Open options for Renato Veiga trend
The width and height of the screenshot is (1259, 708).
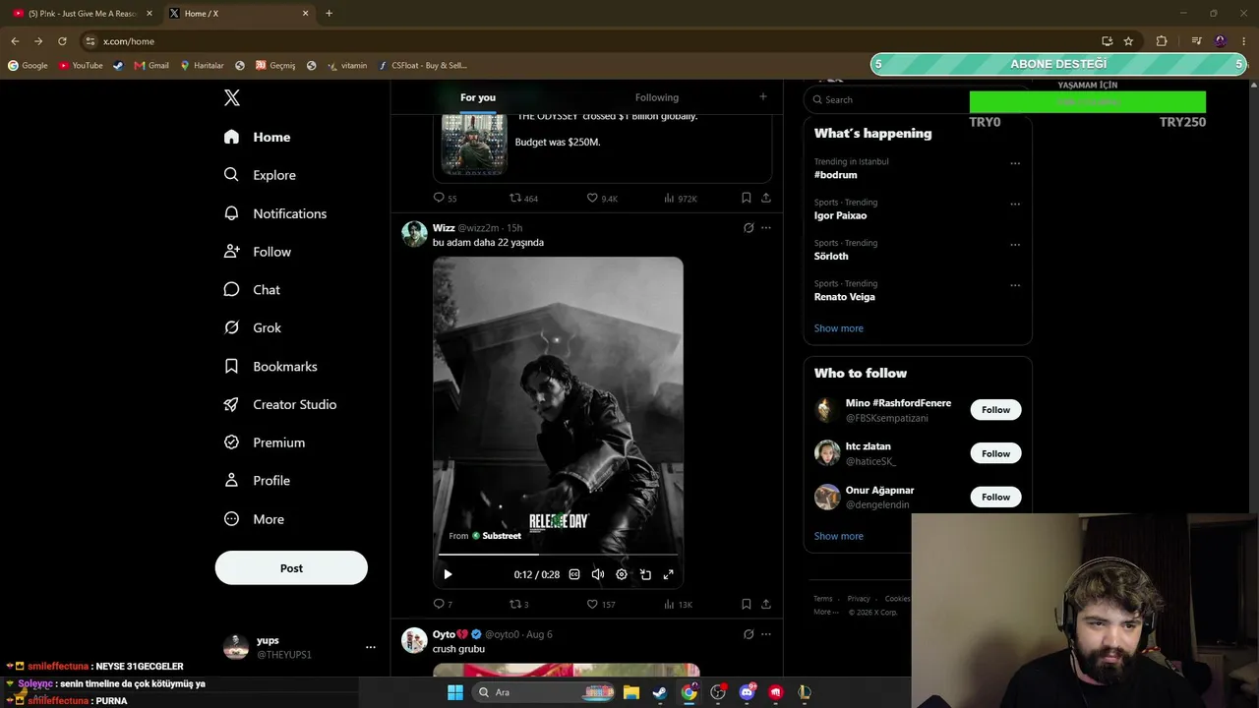tap(1015, 286)
